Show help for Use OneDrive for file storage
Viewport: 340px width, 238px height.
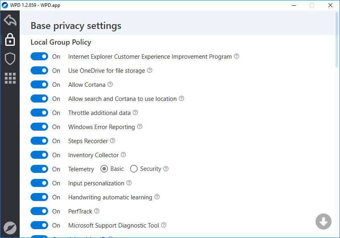(150, 70)
